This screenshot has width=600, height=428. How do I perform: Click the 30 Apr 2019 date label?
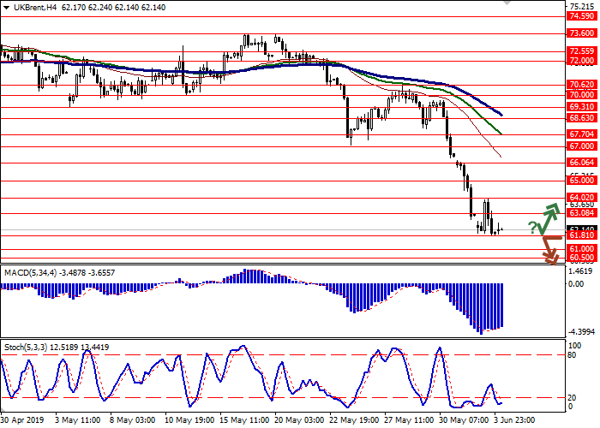[21, 420]
